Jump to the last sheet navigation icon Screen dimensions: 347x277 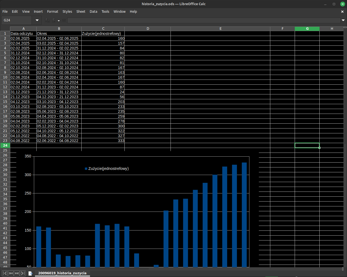tap(23, 273)
